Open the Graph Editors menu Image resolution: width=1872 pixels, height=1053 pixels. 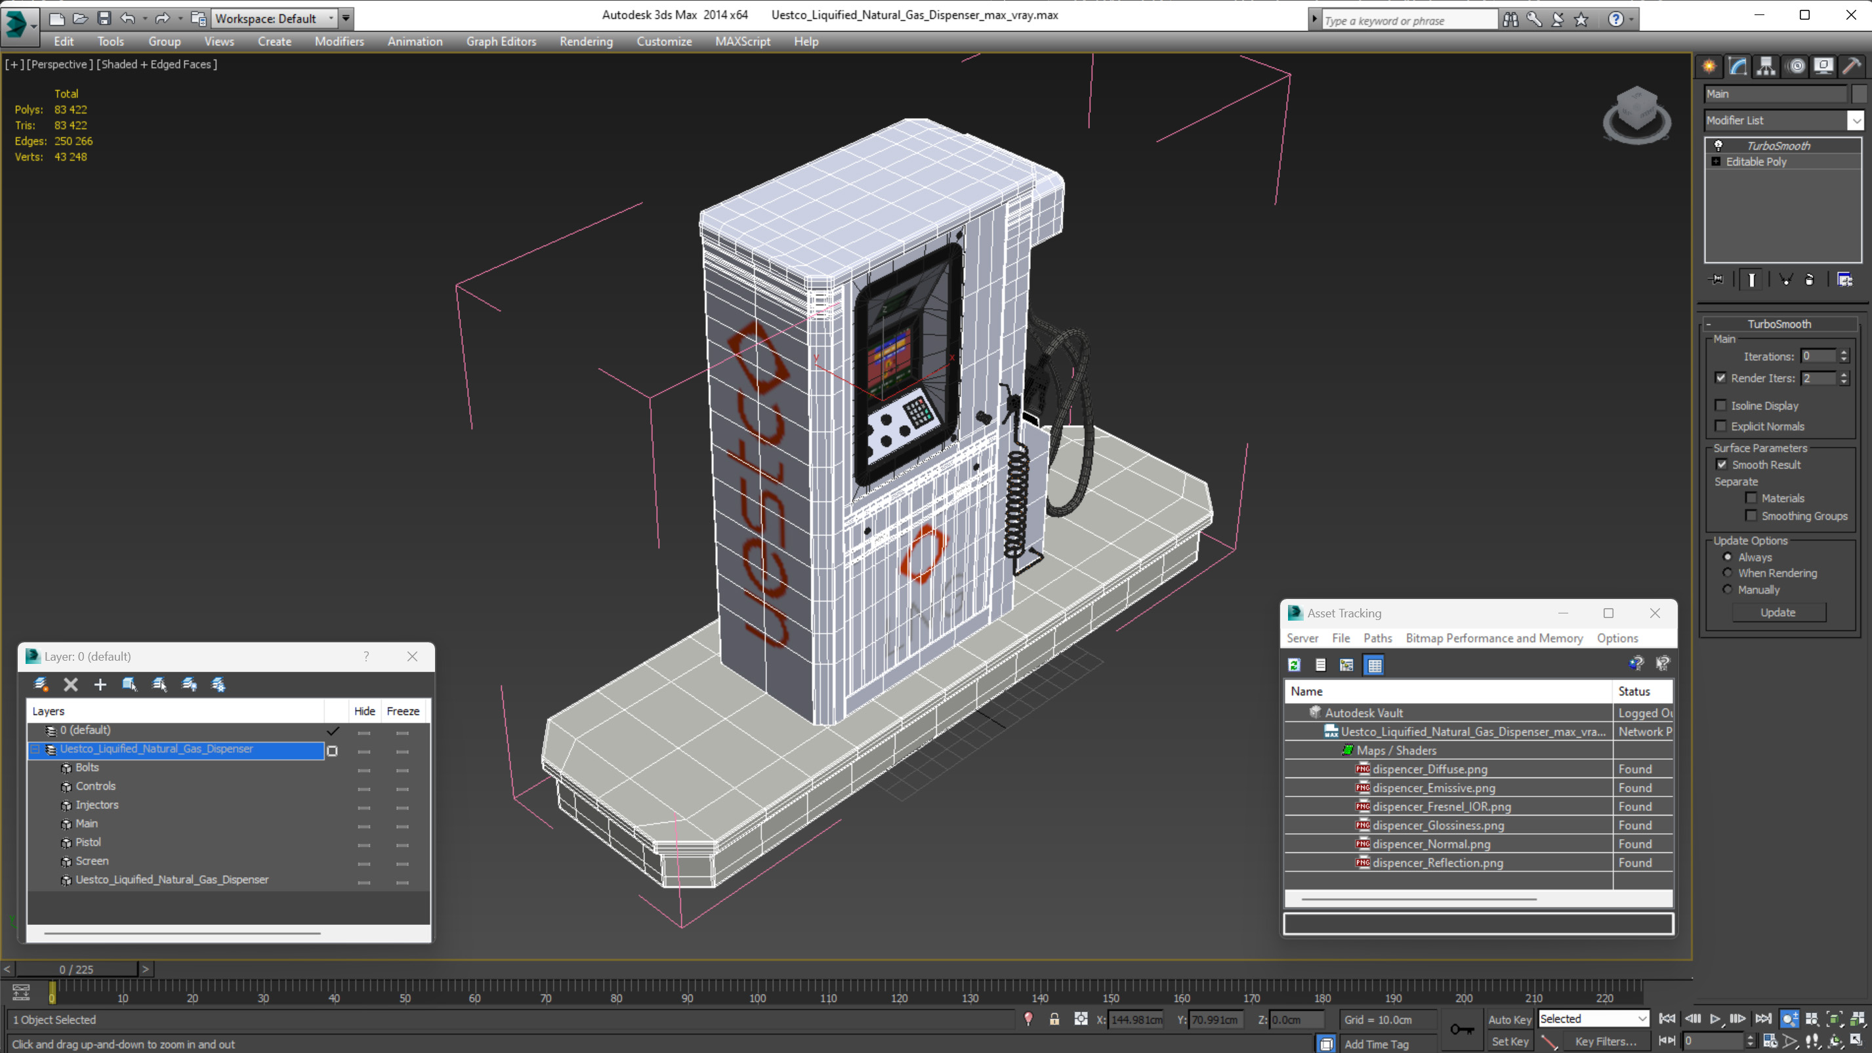(501, 41)
